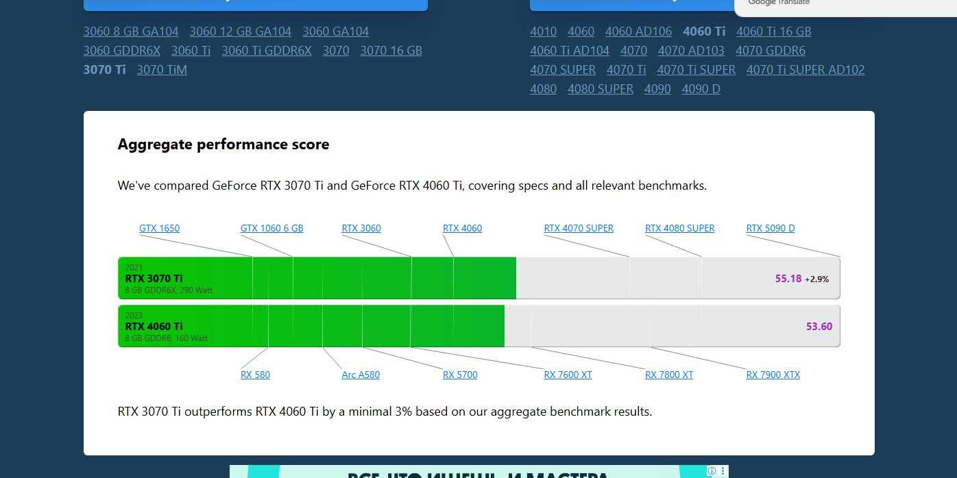The image size is (957, 478).
Task: Select the 3070 TiM link
Action: (x=162, y=70)
